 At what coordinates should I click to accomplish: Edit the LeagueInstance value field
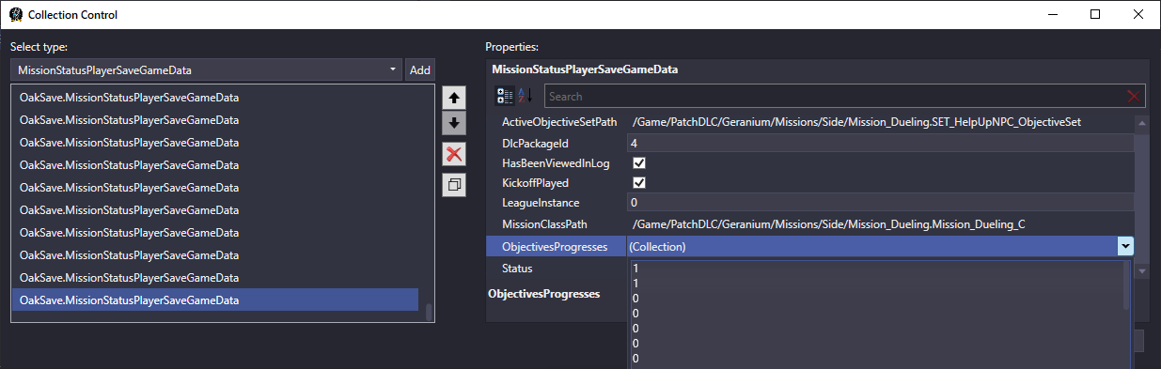881,202
